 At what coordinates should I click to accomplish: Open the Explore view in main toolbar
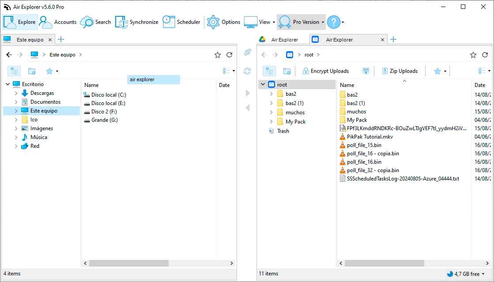tap(19, 22)
